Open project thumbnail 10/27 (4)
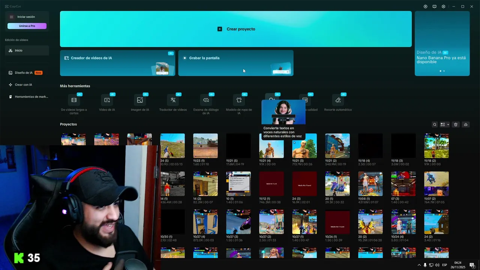The height and width of the screenshot is (270, 480). click(205, 222)
